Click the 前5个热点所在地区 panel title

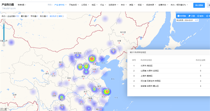tap(138, 52)
